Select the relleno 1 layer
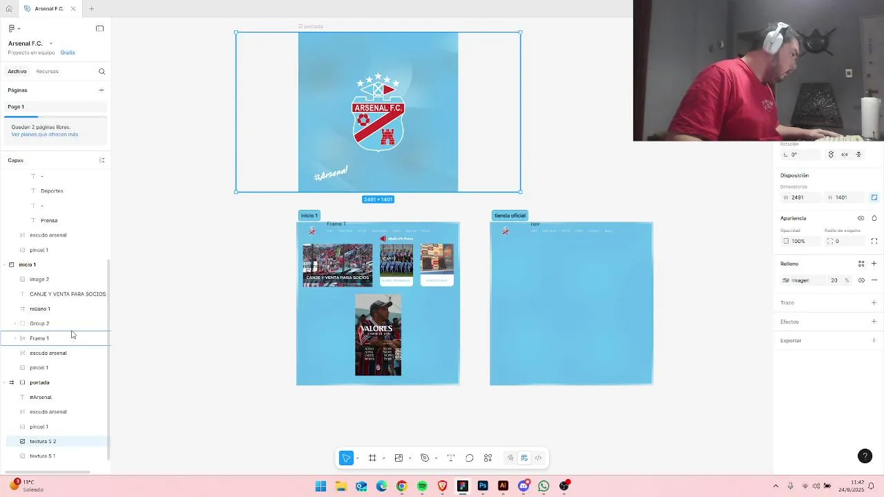The image size is (884, 497). pyautogui.click(x=40, y=309)
